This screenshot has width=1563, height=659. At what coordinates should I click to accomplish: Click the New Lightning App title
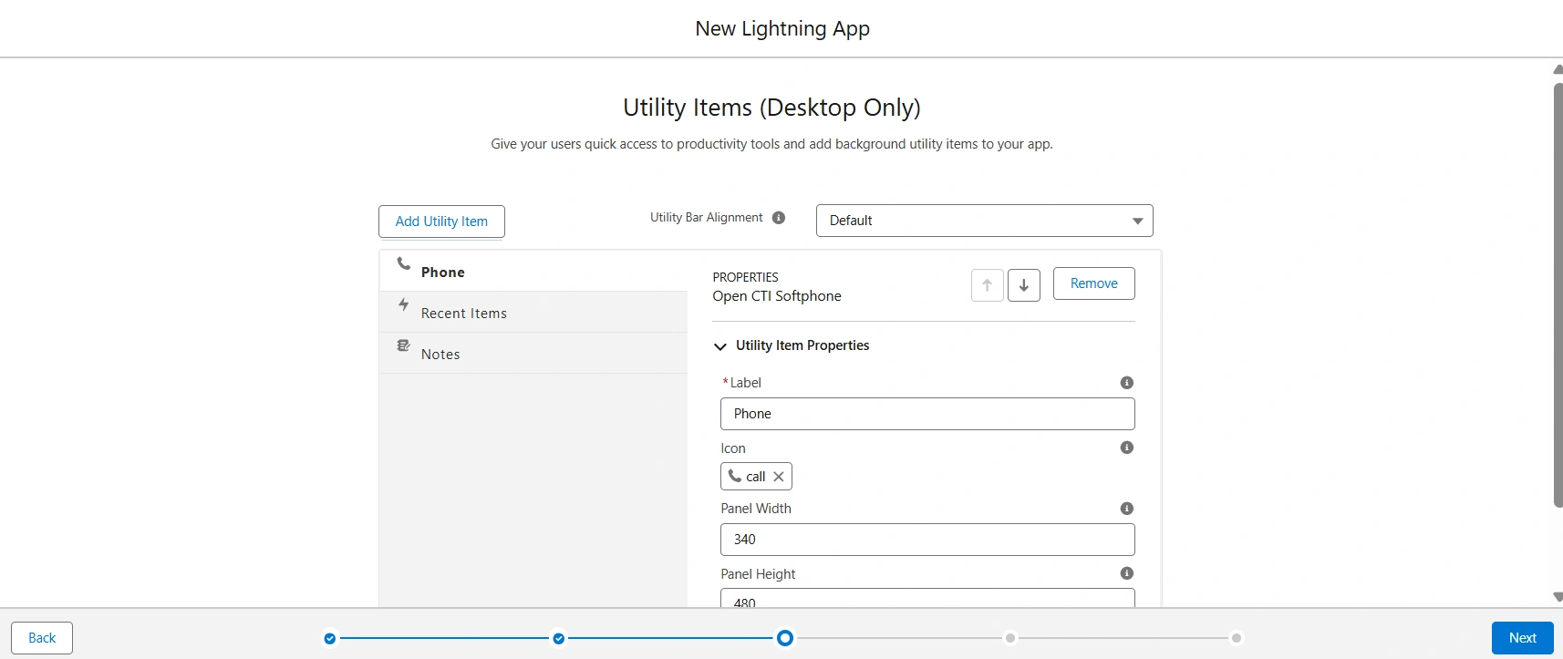(x=782, y=29)
